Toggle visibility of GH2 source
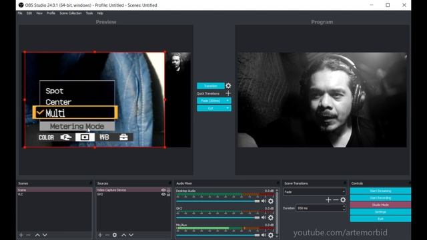Screen dimensions: 427x240 pos(163,194)
